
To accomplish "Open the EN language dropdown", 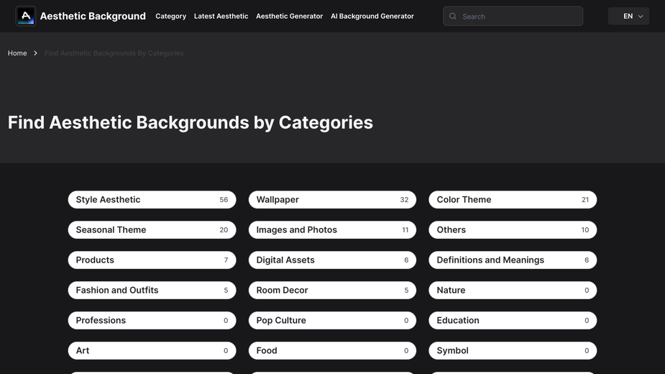I will (628, 16).
